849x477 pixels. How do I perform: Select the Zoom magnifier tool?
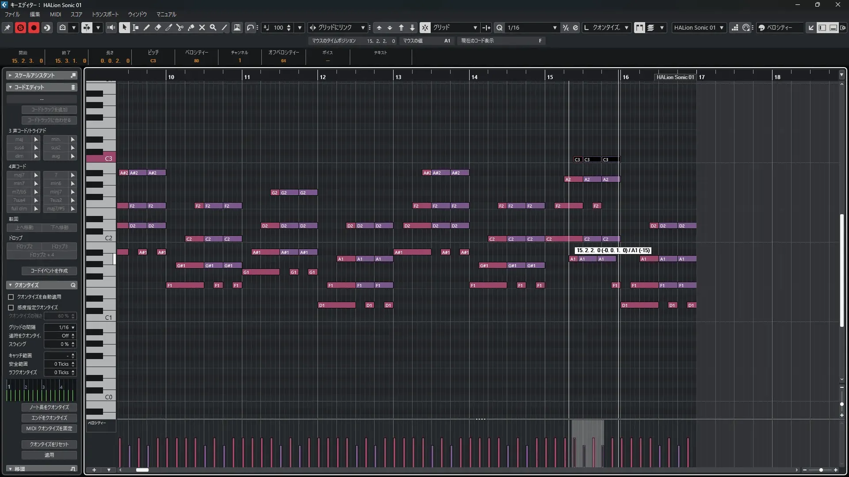pos(213,27)
